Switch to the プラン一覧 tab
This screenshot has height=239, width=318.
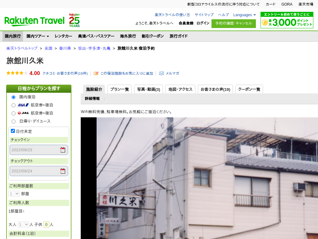click(120, 89)
